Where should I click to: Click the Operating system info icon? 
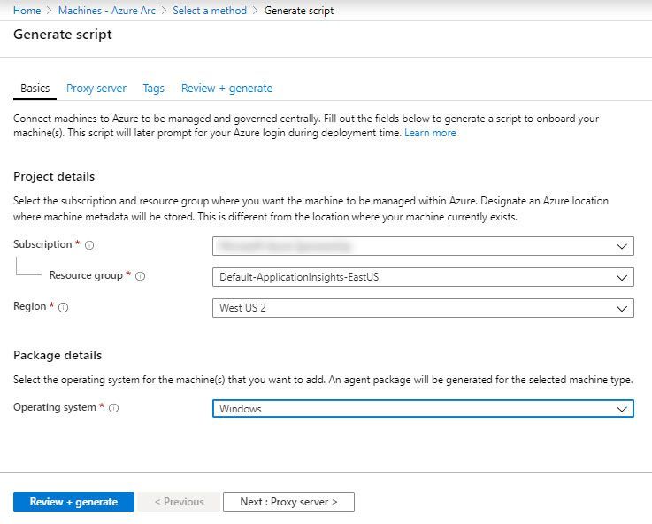[x=114, y=408]
